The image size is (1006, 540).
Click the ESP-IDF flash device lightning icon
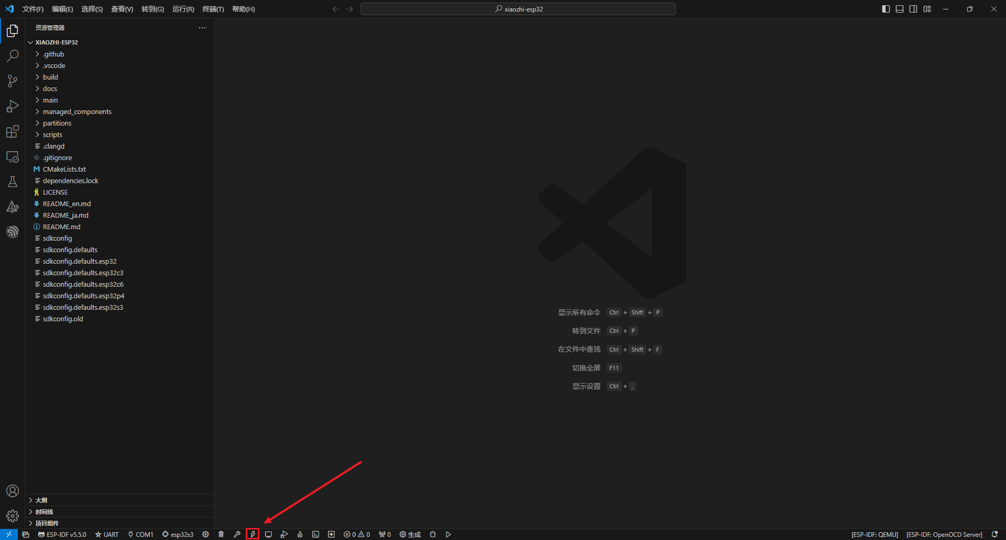coord(253,534)
